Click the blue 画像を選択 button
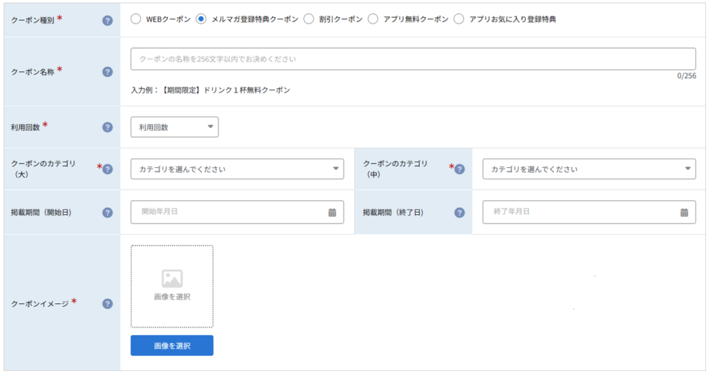 tap(172, 345)
